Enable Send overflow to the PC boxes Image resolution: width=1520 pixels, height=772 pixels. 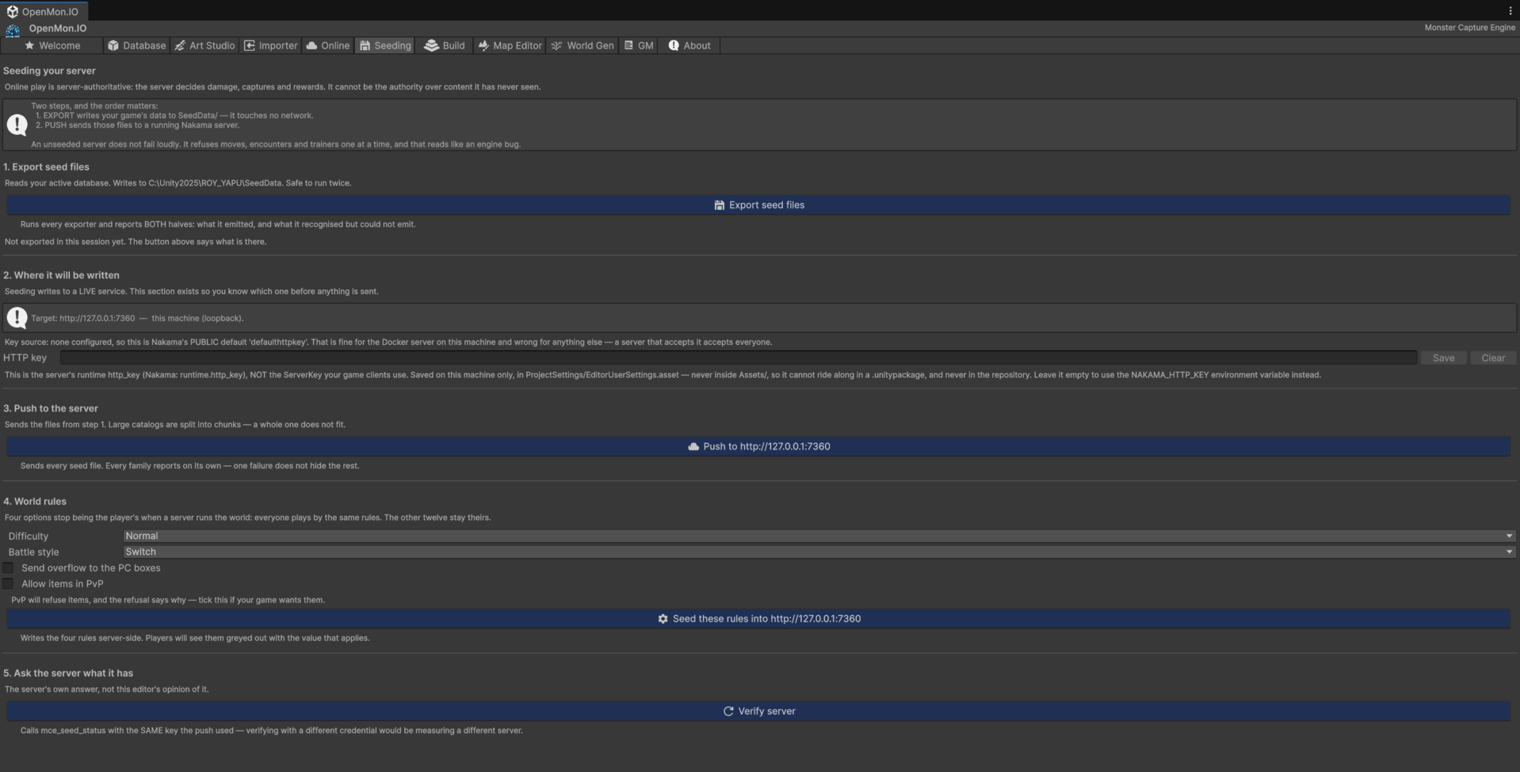pyautogui.click(x=8, y=568)
